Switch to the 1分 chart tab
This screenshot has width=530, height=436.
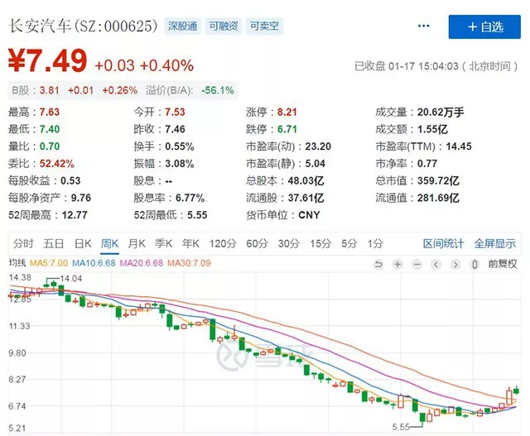tap(375, 243)
